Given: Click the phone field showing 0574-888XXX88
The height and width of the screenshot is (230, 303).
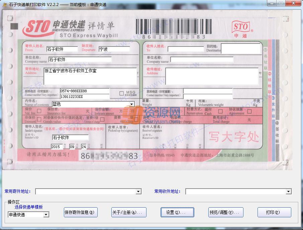Looking at the screenshot, I should (85, 91).
